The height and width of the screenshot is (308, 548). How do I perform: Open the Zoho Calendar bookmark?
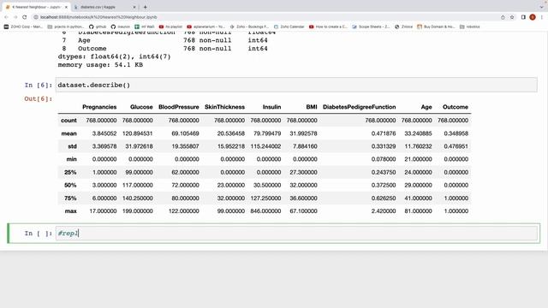[x=289, y=27]
